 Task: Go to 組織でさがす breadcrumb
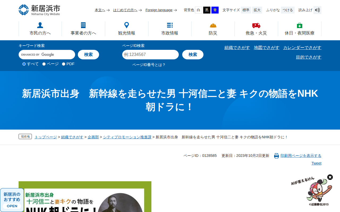(x=72, y=137)
